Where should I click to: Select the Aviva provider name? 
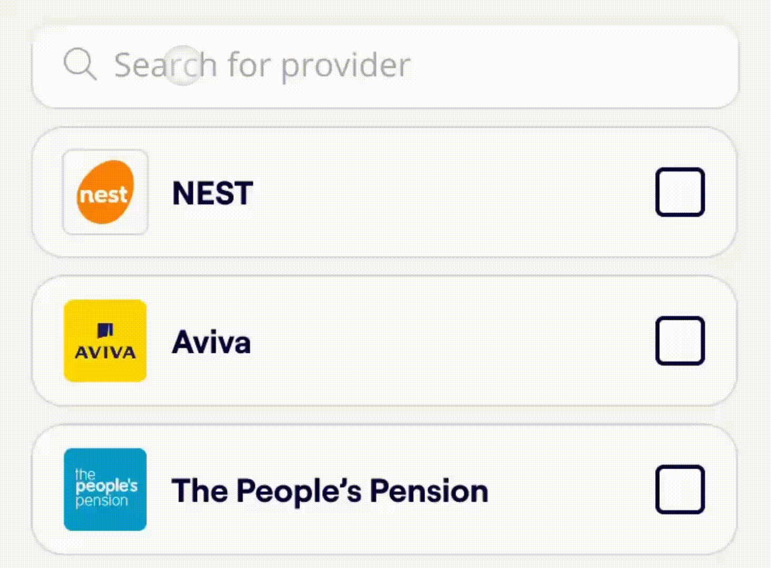point(211,342)
